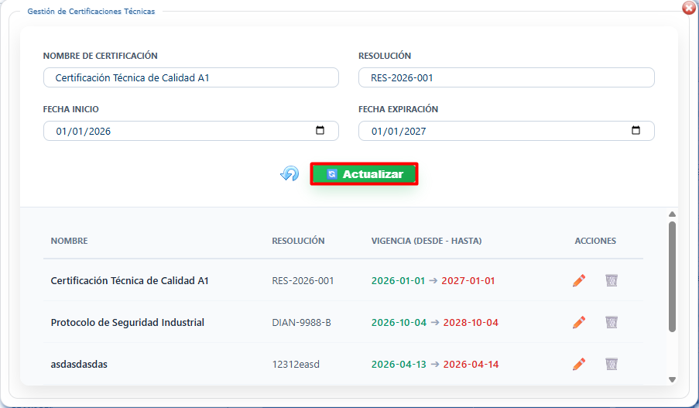Delete Certificación Técnica de Calidad A1 row
Image resolution: width=699 pixels, height=408 pixels.
tap(612, 280)
